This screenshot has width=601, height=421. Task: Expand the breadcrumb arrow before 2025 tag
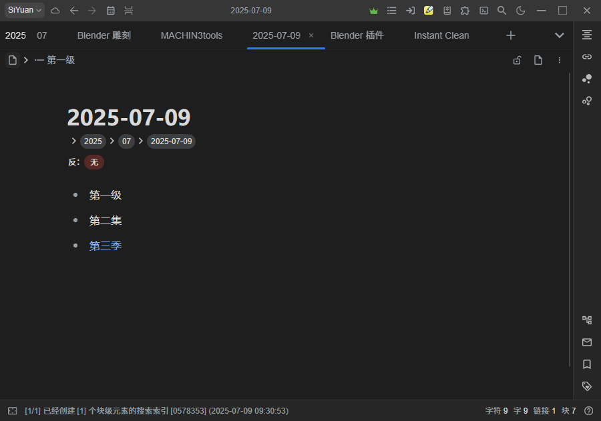[x=73, y=141]
